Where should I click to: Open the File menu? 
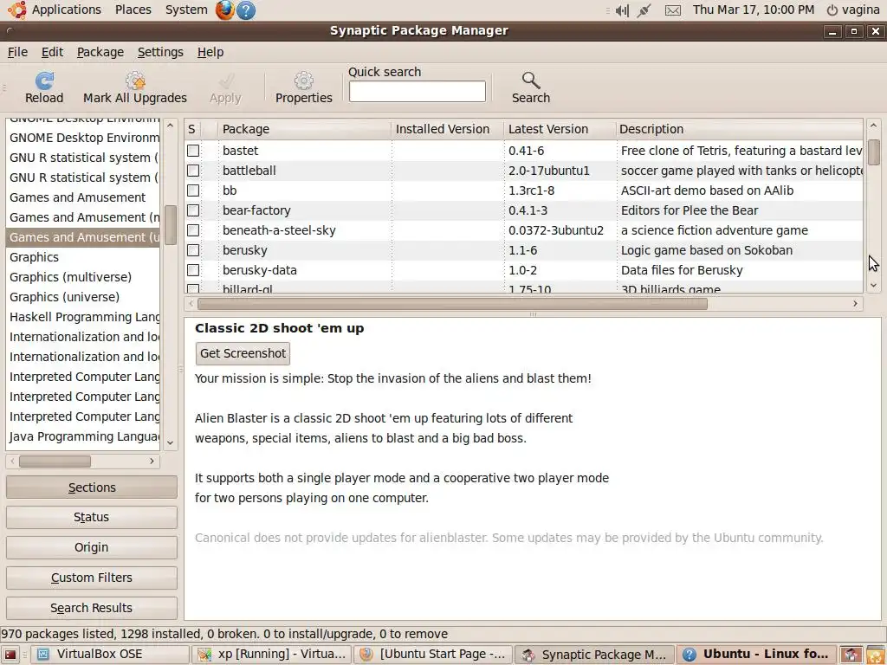[x=17, y=52]
